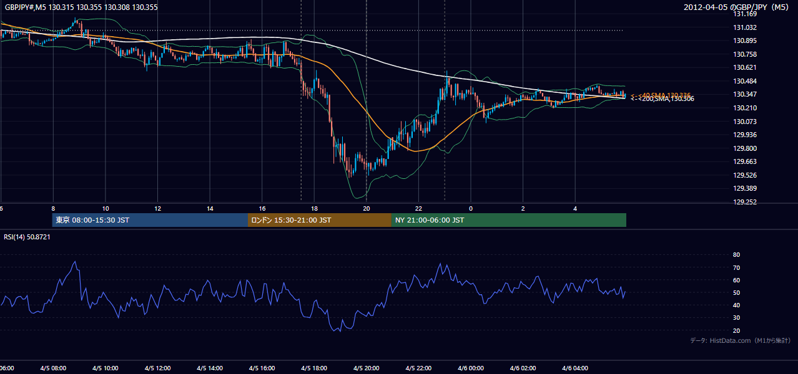Click the 130.758 price axis label
798x374 pixels.
click(x=746, y=54)
